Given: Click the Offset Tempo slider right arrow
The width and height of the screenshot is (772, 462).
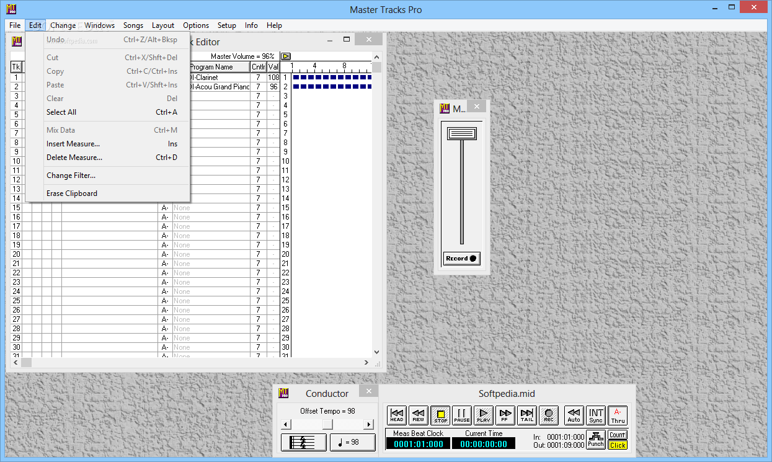Looking at the screenshot, I should 369,424.
